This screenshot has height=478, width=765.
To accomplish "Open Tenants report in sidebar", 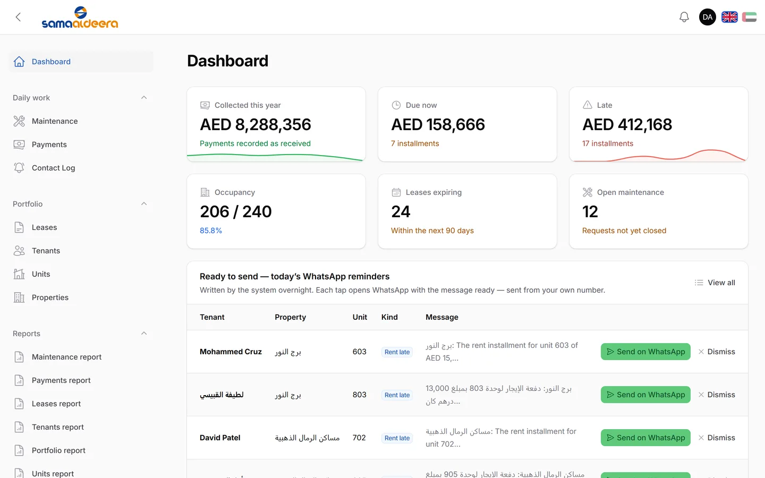I will pos(81,427).
